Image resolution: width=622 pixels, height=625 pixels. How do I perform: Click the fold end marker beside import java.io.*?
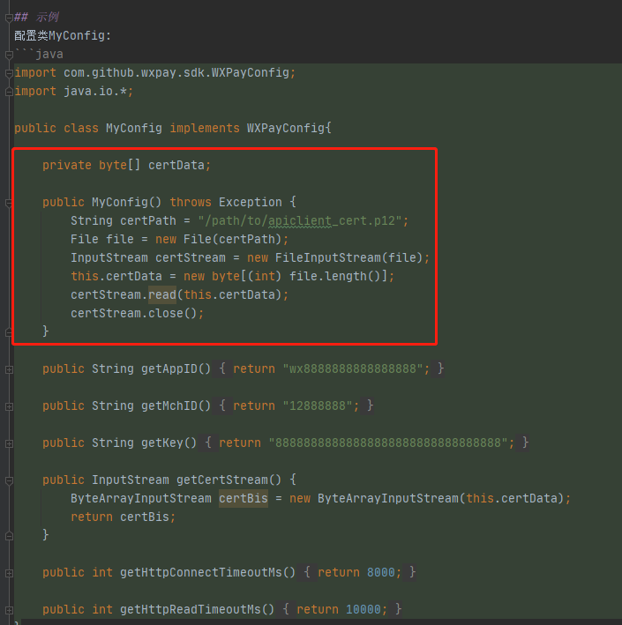[x=9, y=92]
